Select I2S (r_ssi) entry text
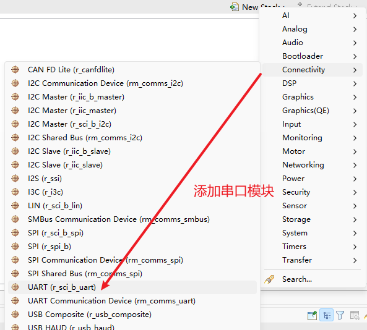Image resolution: width=367 pixels, height=330 pixels. pyautogui.click(x=45, y=179)
